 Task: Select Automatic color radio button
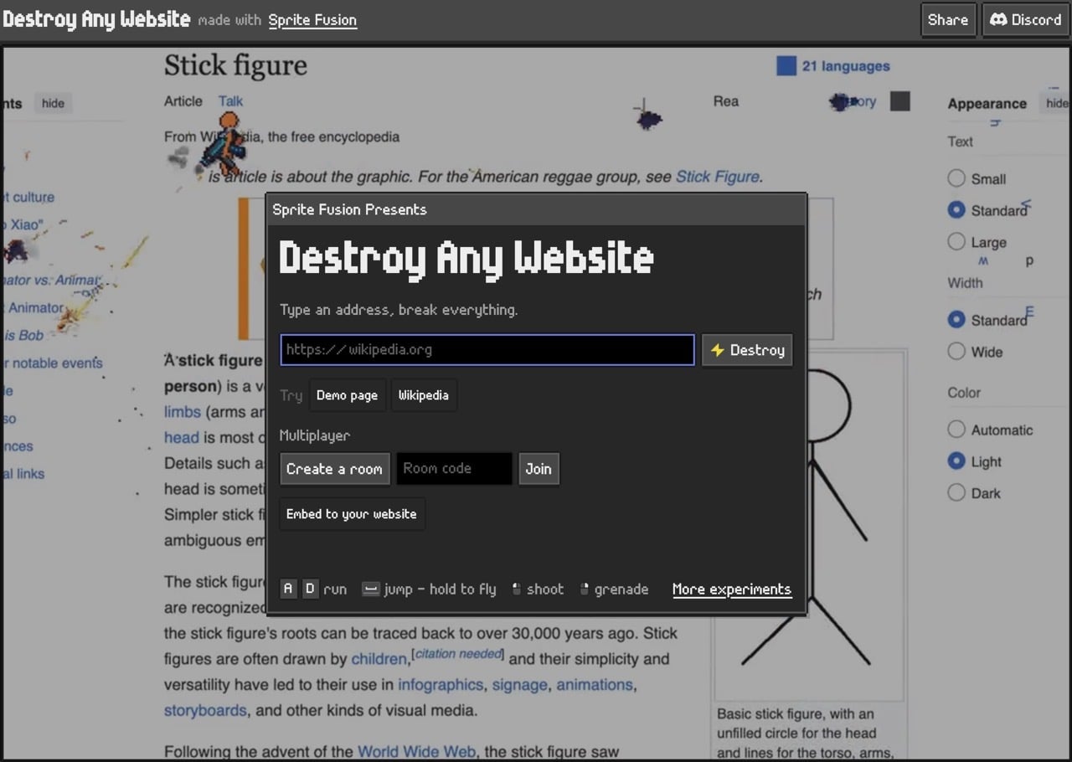[x=956, y=430]
